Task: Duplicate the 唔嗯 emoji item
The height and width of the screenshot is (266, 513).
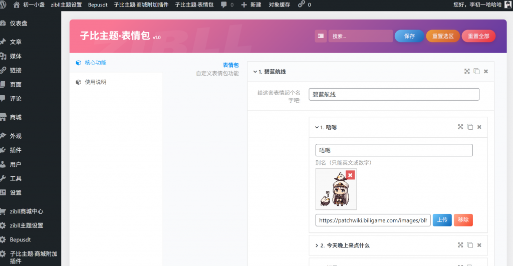Action: [470, 127]
